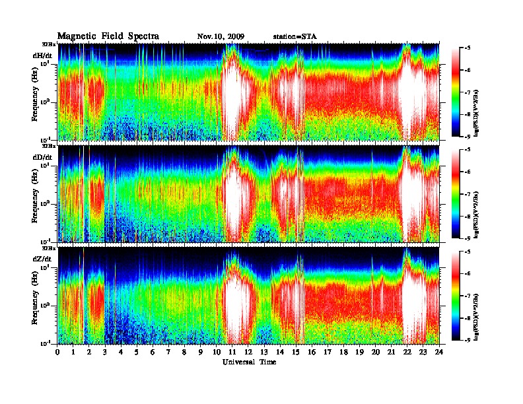Click the '-7' value on the dH/dt color bar

pyautogui.click(x=468, y=92)
